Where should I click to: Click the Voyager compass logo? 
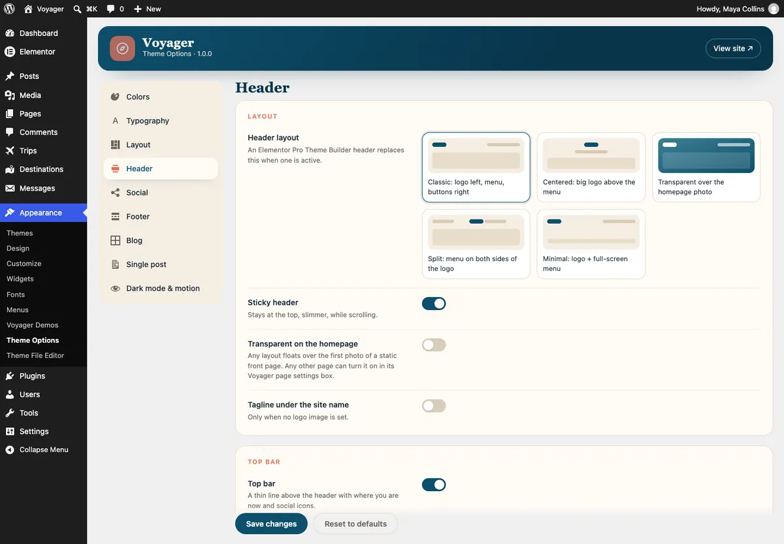(122, 48)
